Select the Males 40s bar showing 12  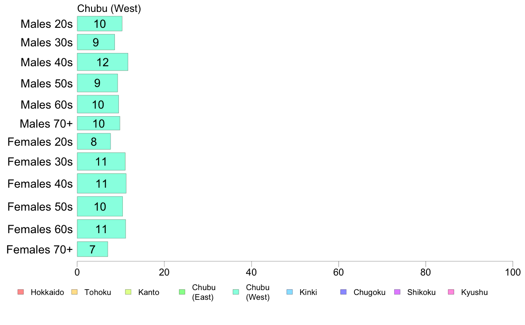tap(103, 62)
